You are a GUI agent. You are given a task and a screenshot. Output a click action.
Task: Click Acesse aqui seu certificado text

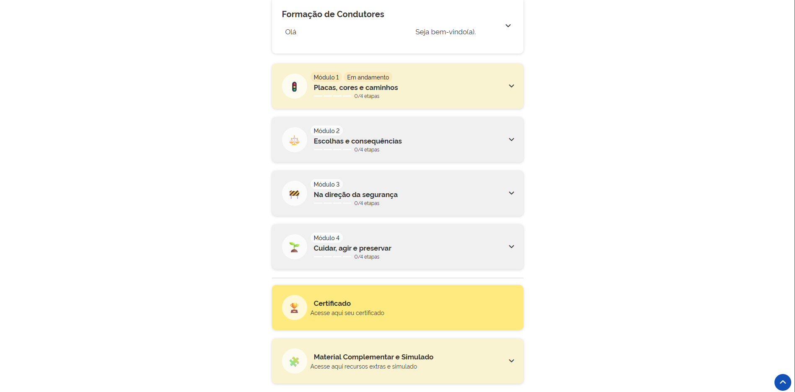pyautogui.click(x=347, y=313)
